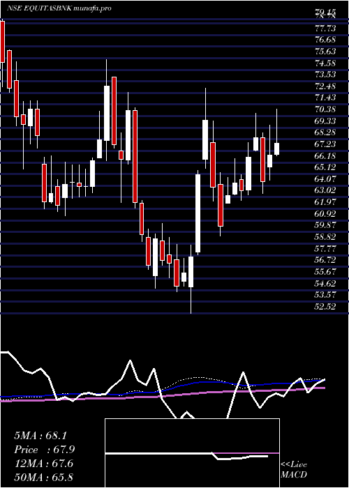The image size is (349, 488).
Task: Click the 71.43 price axis label
Action: (325, 98)
